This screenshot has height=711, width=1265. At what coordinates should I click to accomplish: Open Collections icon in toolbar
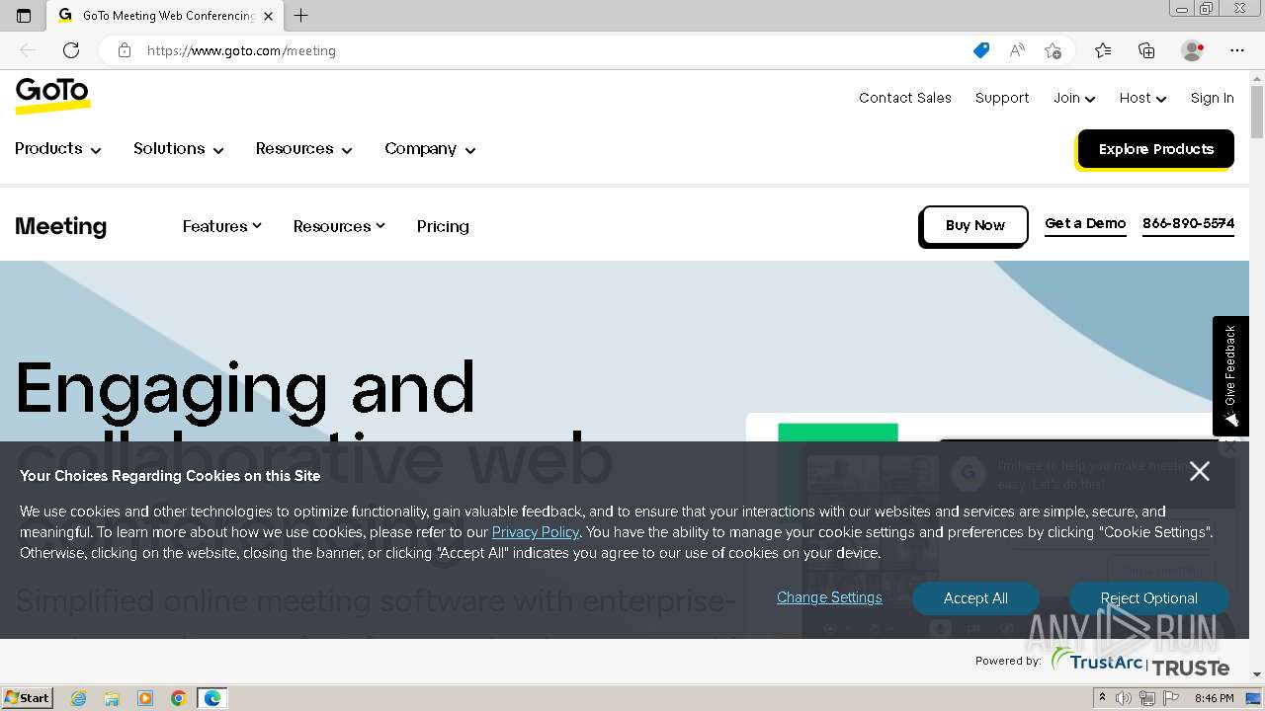1146,50
